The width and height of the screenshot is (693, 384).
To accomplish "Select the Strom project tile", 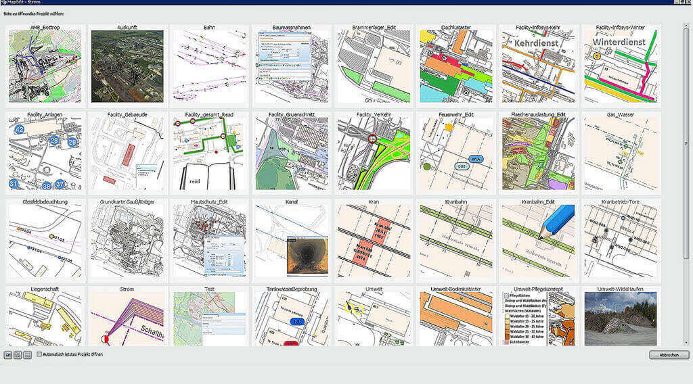I will pyautogui.click(x=127, y=318).
